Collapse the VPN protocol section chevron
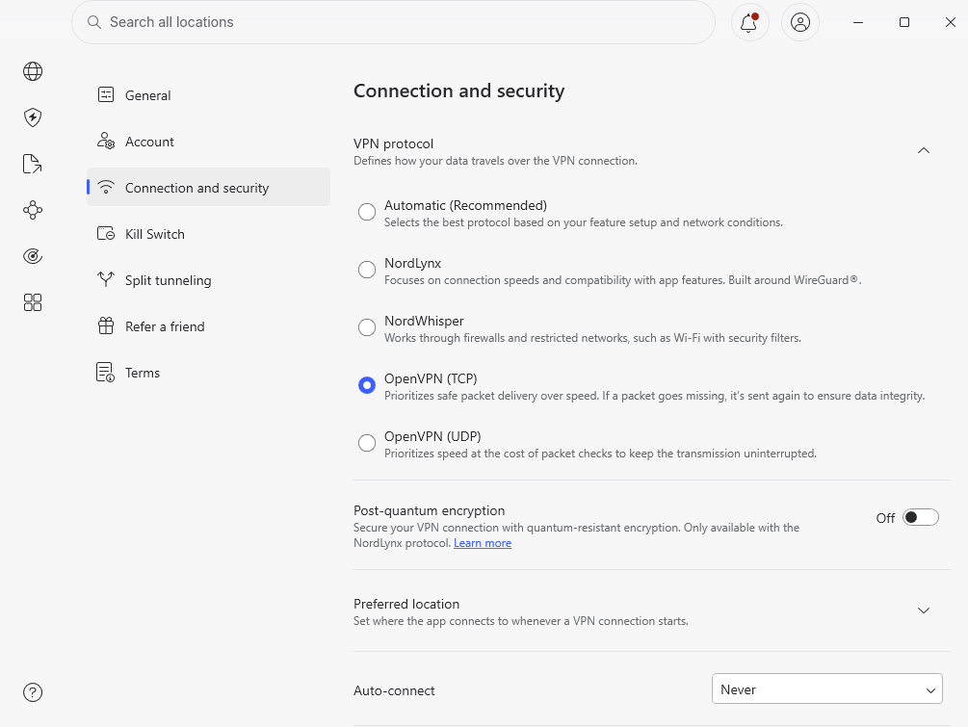The width and height of the screenshot is (968, 727). coord(924,150)
